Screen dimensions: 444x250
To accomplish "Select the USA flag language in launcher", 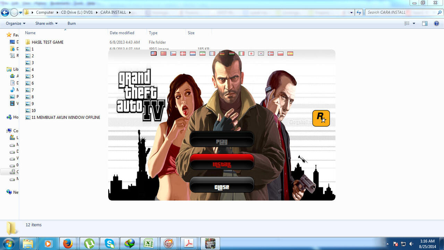I will [x=154, y=53].
